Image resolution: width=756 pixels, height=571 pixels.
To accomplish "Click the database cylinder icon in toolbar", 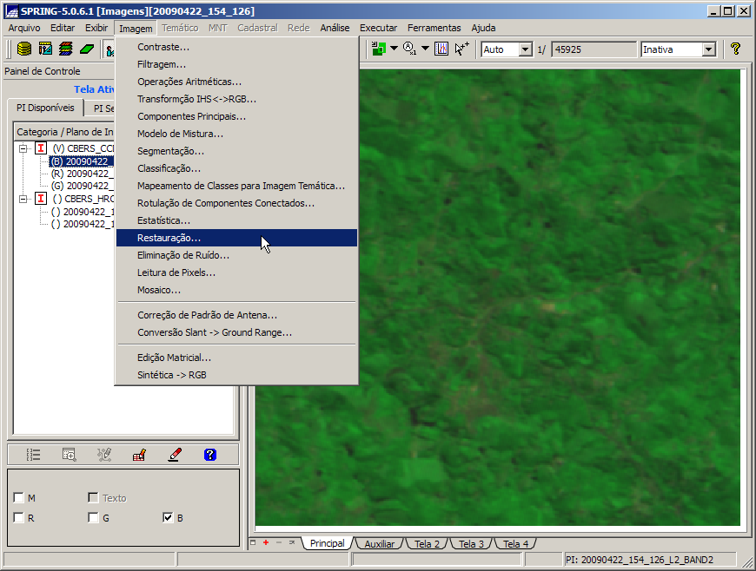I will pyautogui.click(x=24, y=49).
